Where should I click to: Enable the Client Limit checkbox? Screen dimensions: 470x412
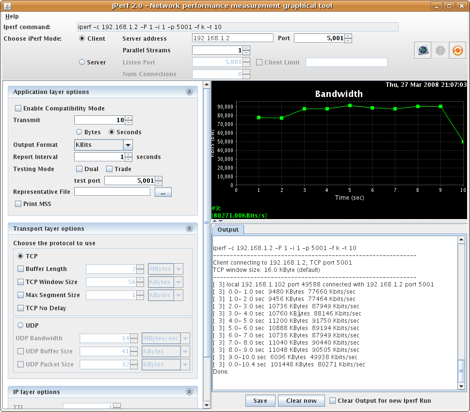tap(259, 63)
